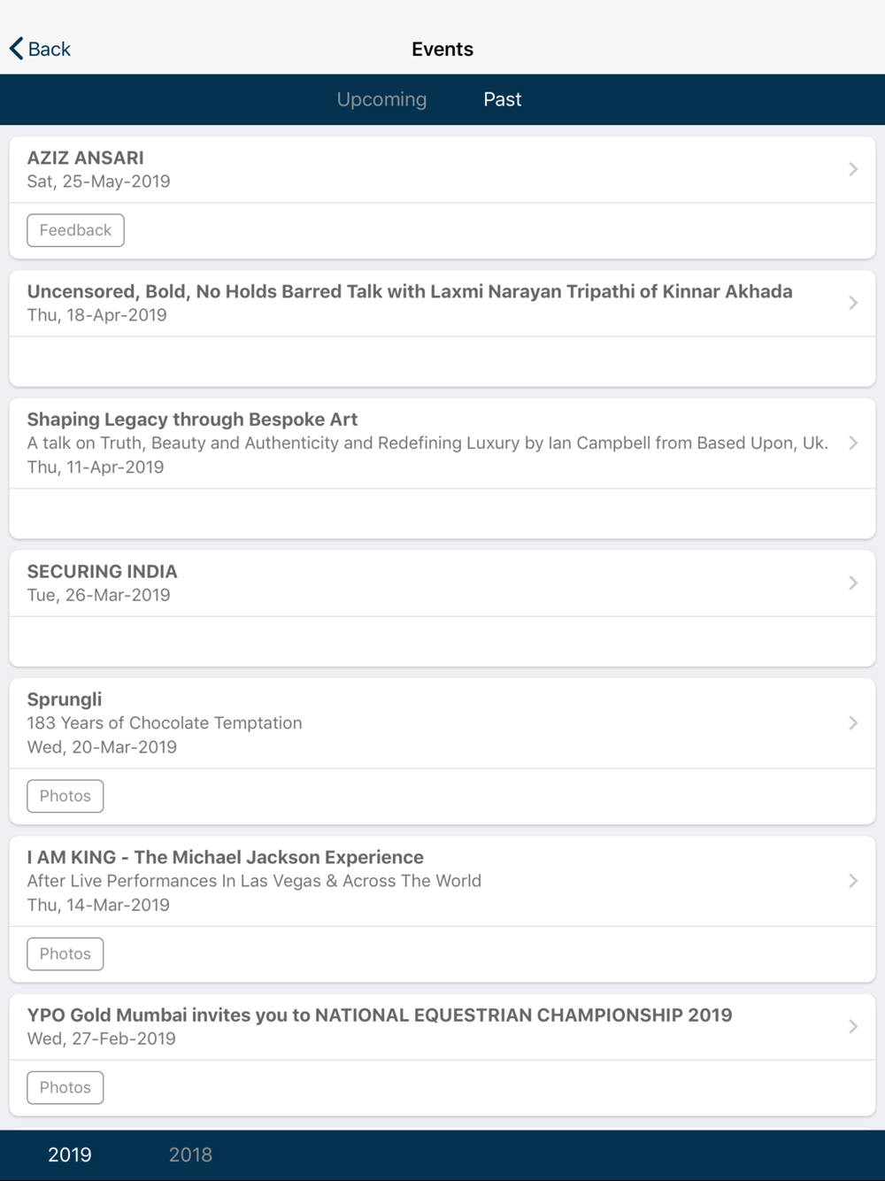Show 2019 events year tab

coord(70,1154)
